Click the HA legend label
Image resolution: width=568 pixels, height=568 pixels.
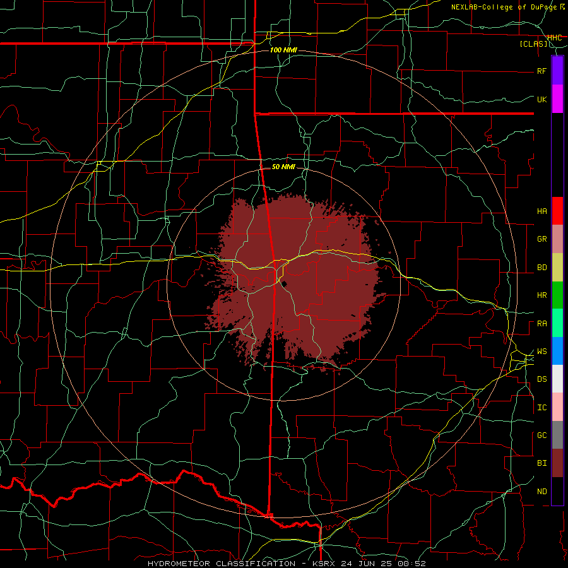pos(541,211)
